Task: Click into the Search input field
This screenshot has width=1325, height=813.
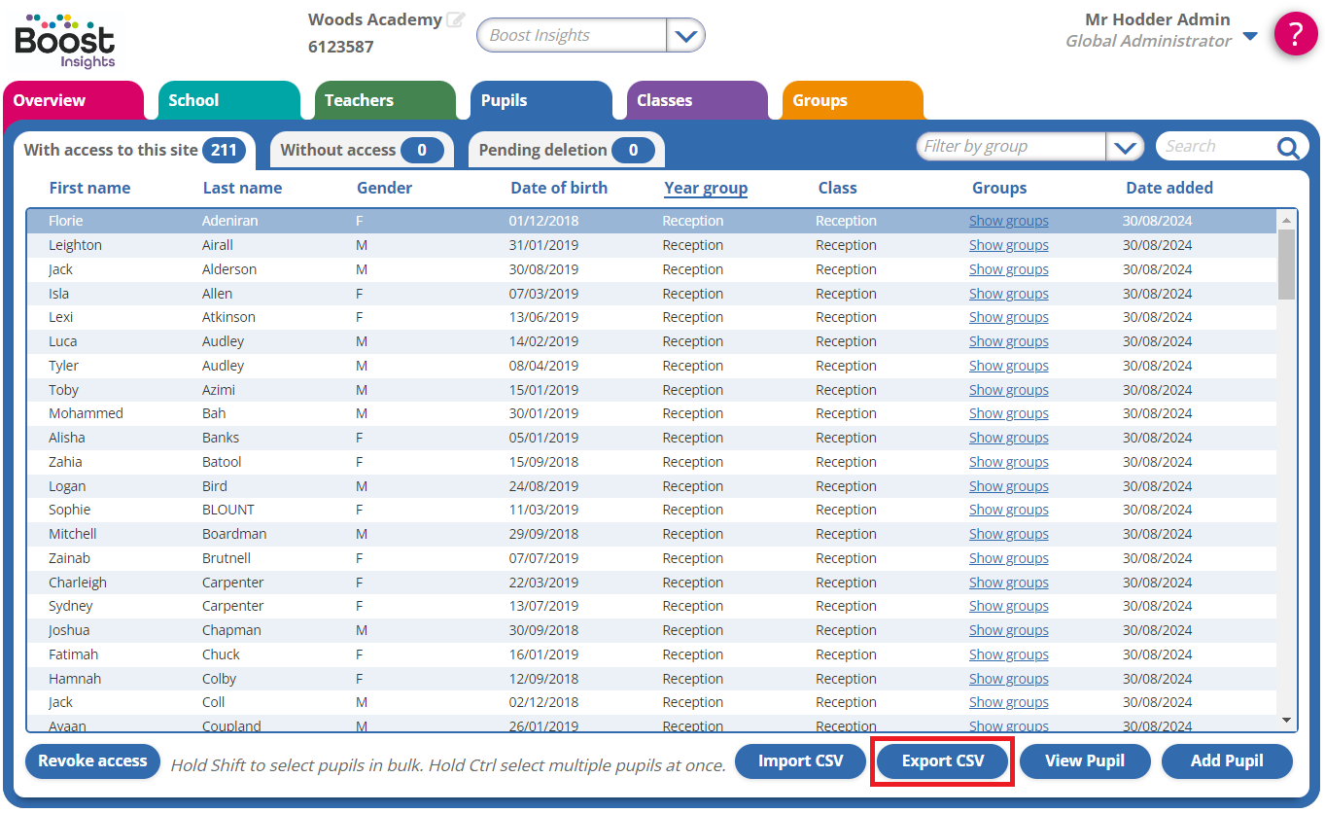Action: [x=1215, y=147]
